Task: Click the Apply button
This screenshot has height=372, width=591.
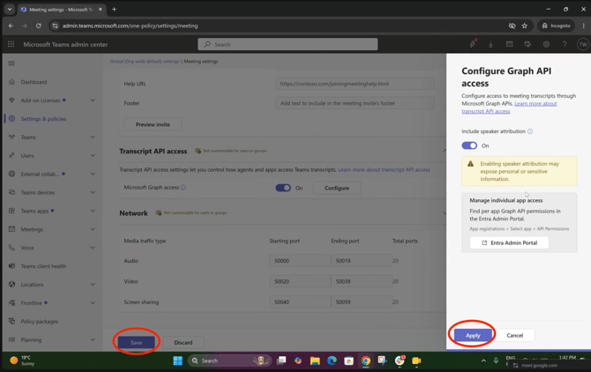Action: (473, 335)
